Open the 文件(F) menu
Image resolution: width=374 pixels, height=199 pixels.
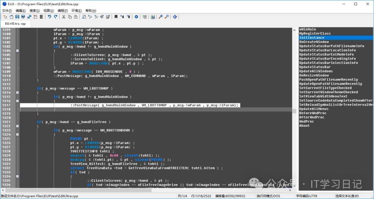coord(7,11)
